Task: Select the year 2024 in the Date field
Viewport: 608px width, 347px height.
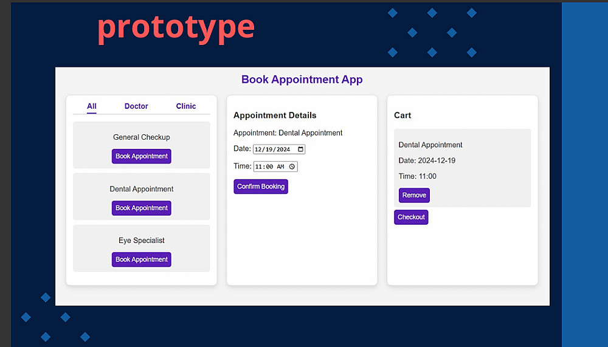Action: coord(283,149)
